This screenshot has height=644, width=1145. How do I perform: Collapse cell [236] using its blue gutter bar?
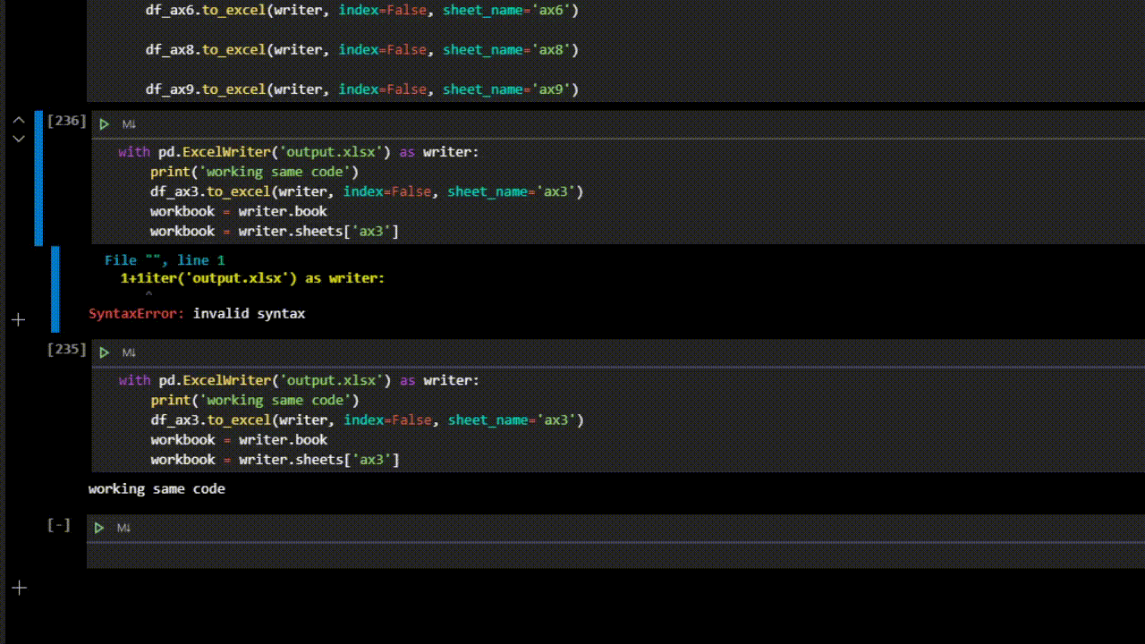coord(38,179)
